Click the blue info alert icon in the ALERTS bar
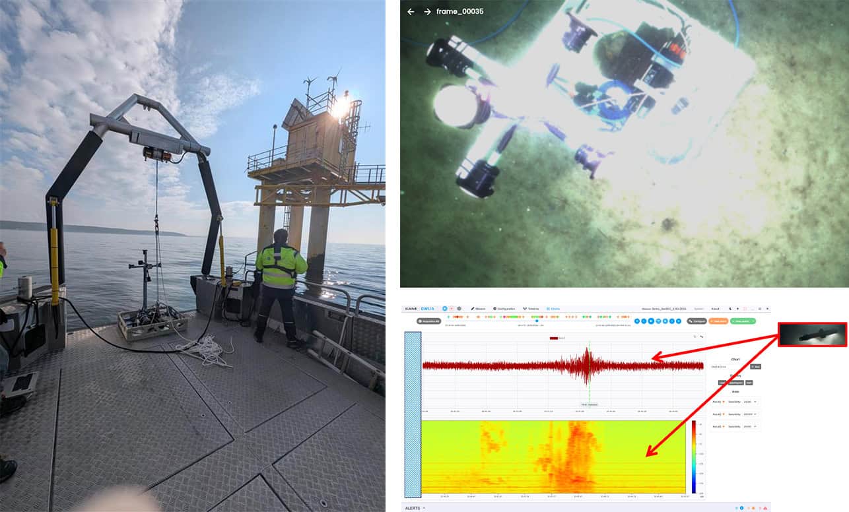Image resolution: width=849 pixels, height=512 pixels. click(x=741, y=508)
